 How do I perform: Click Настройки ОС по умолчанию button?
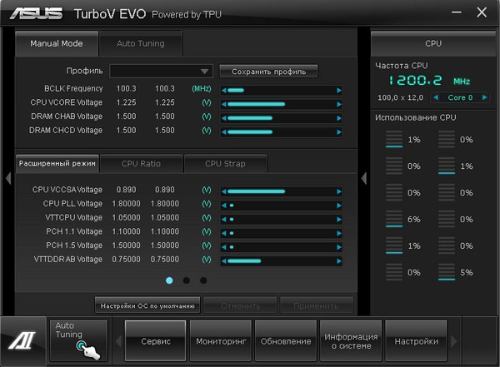click(x=147, y=305)
